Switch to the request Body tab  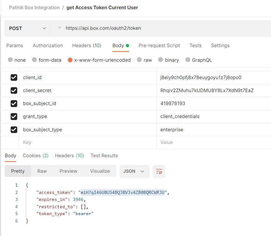coord(121,46)
